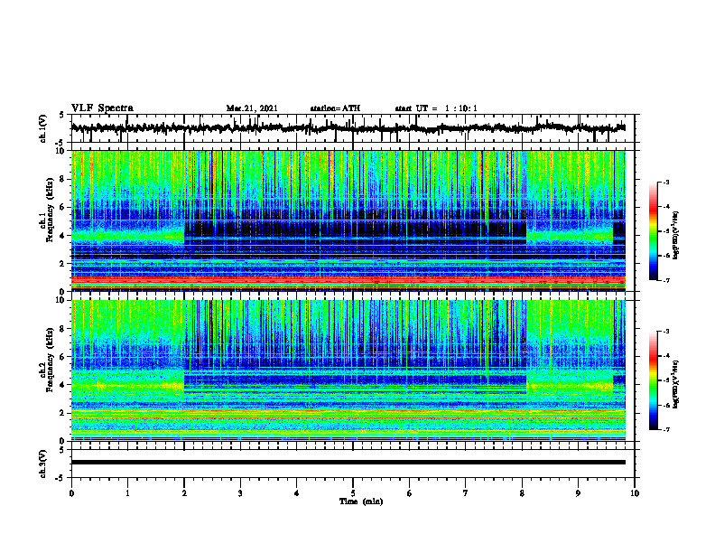Click the "ch.1(V)" waveform axis label
The image size is (715, 553).
pos(43,128)
